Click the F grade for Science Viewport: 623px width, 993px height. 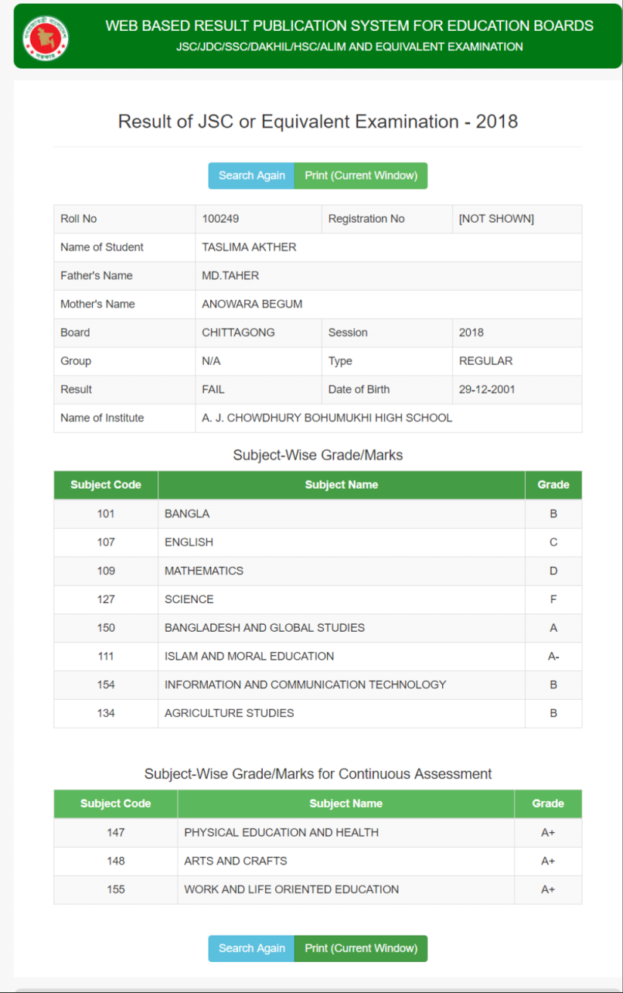click(x=553, y=599)
